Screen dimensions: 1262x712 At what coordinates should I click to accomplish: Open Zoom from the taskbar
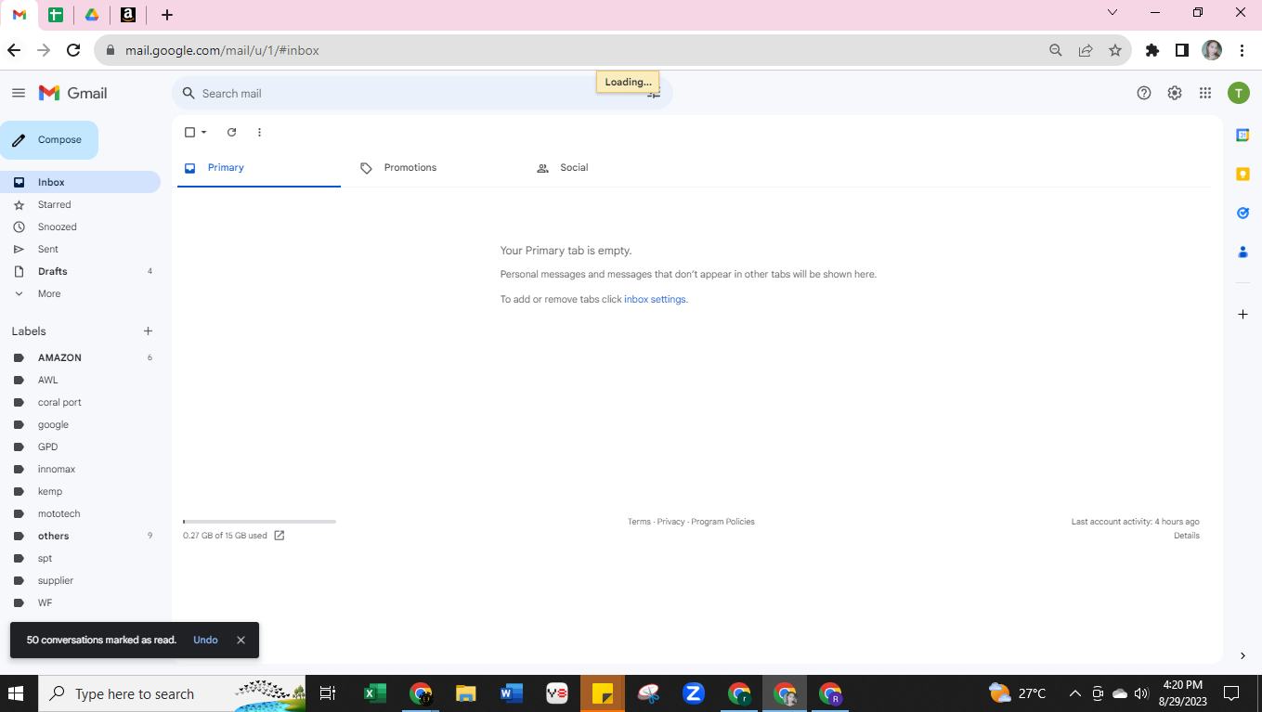[693, 693]
